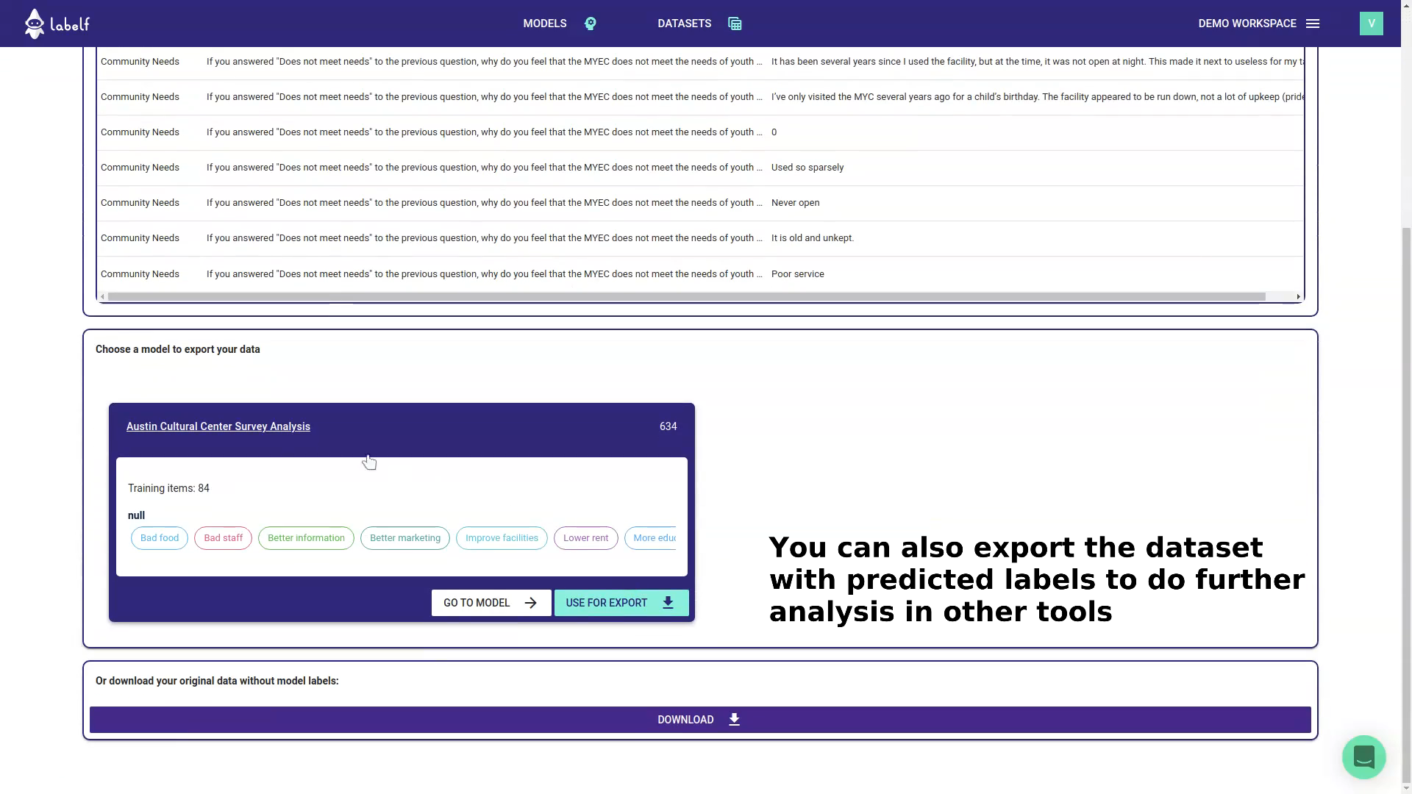The image size is (1412, 794).
Task: Select the Better marketing label chip
Action: [404, 538]
